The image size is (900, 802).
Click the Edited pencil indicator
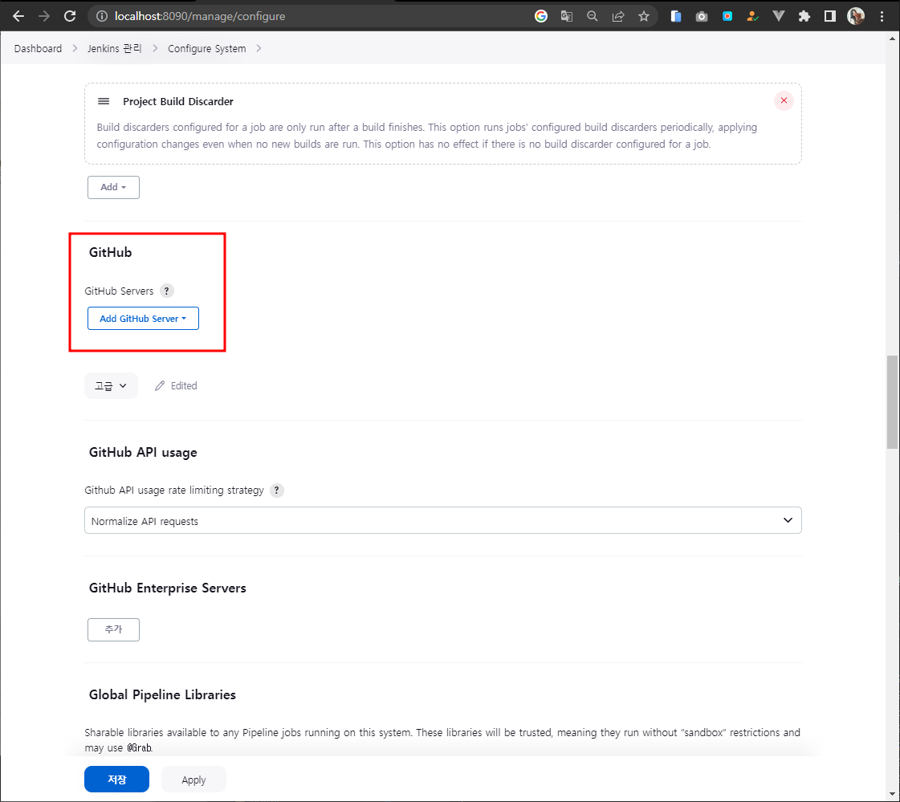pyautogui.click(x=176, y=386)
